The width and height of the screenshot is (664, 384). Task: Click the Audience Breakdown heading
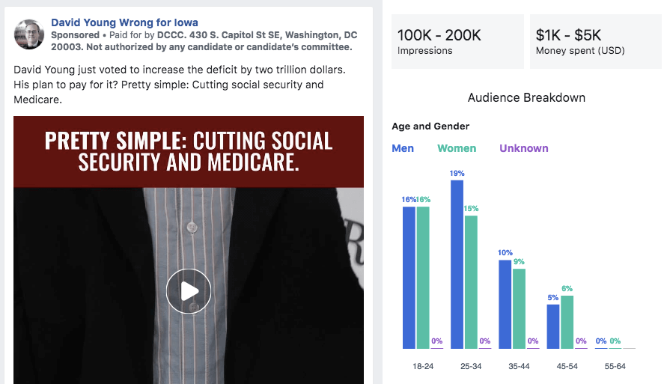coord(526,98)
